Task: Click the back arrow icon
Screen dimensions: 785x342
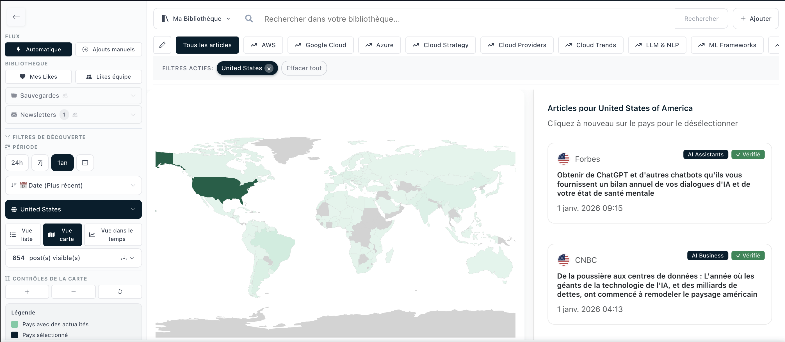Action: click(16, 17)
